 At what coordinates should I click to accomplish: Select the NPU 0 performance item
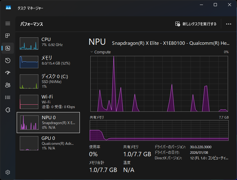tap(48, 123)
